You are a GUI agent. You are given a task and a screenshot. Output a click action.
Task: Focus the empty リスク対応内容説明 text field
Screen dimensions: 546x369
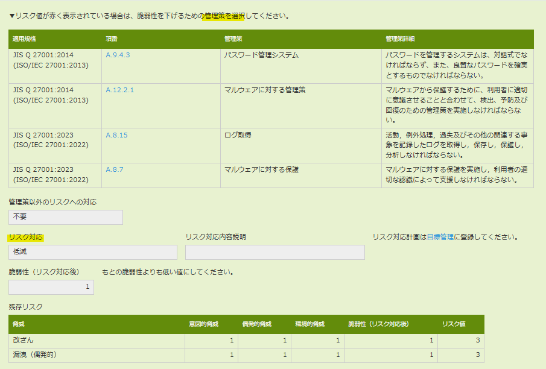[275, 252]
